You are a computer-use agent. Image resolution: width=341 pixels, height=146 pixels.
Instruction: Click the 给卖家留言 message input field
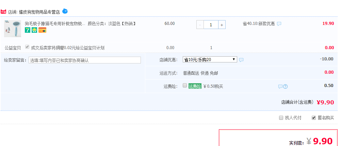coord(85,60)
